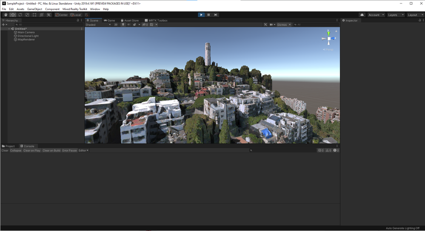Open the GameObject menu
Viewport: 425px width, 231px height.
[x=34, y=9]
